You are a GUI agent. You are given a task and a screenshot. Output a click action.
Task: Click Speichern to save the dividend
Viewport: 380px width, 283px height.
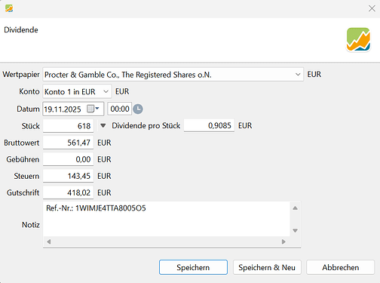193,267
